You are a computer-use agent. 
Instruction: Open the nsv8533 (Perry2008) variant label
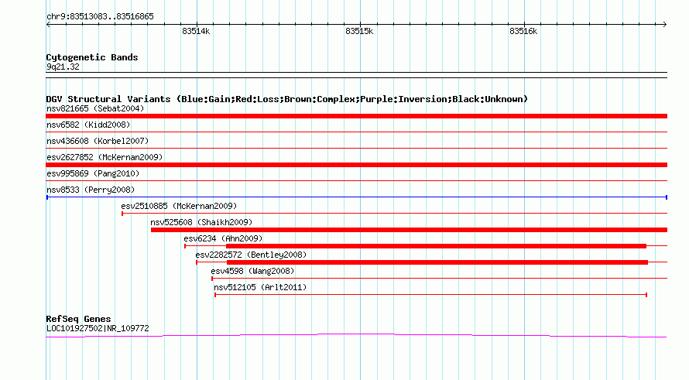91,190
